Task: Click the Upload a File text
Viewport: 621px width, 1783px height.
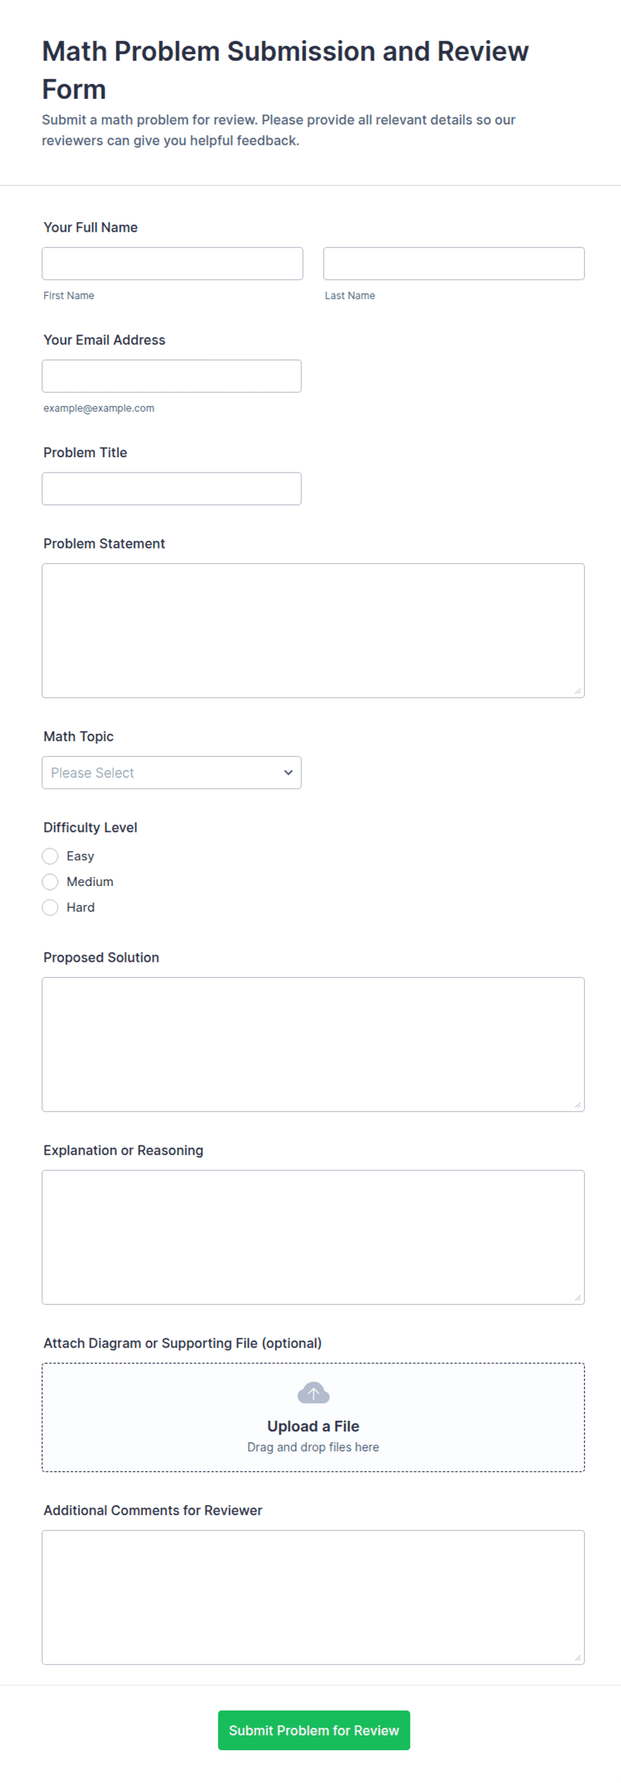Action: (313, 1427)
